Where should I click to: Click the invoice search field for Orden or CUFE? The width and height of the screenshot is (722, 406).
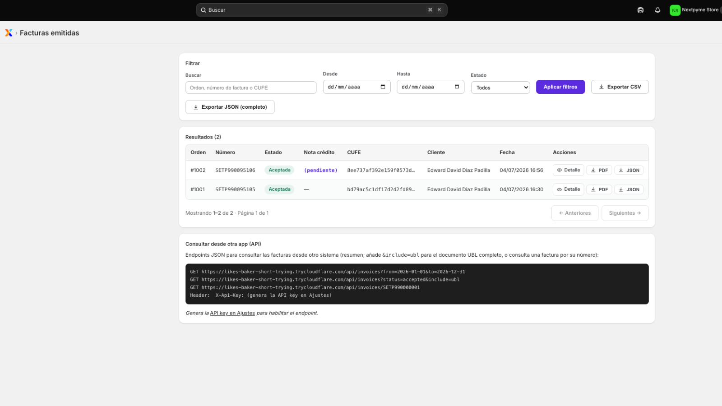(251, 88)
